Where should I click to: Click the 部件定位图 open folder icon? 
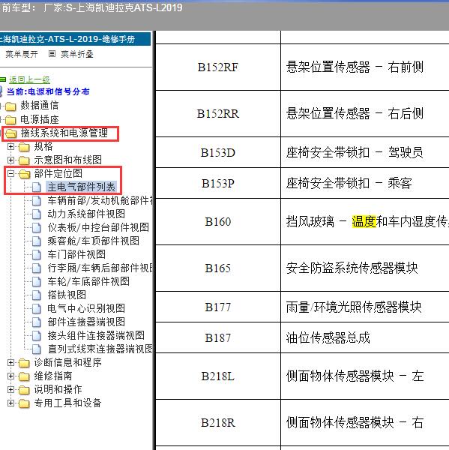point(24,174)
